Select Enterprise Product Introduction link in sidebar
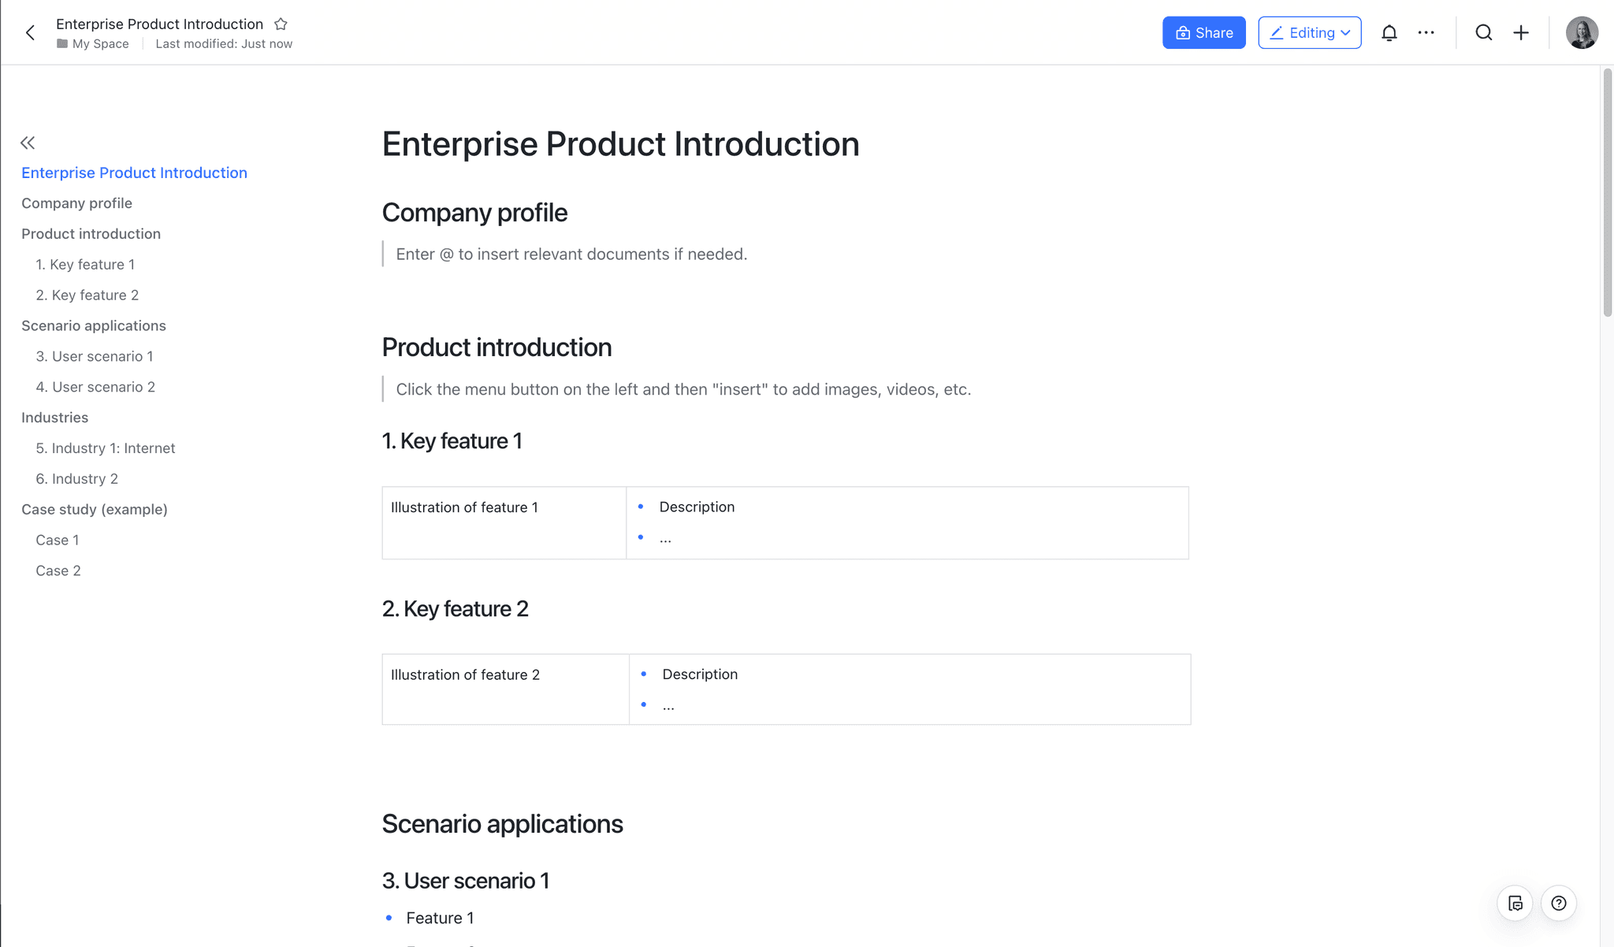 click(x=134, y=173)
